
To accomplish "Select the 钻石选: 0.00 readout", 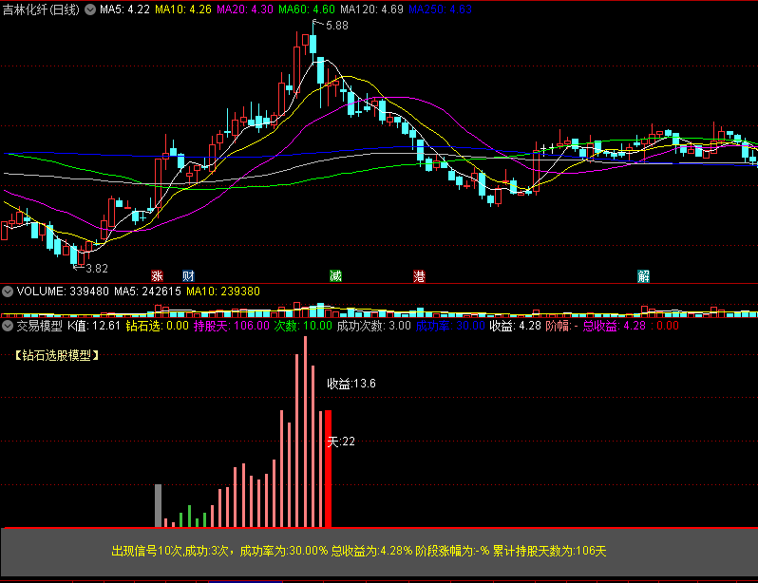I will tap(157, 326).
